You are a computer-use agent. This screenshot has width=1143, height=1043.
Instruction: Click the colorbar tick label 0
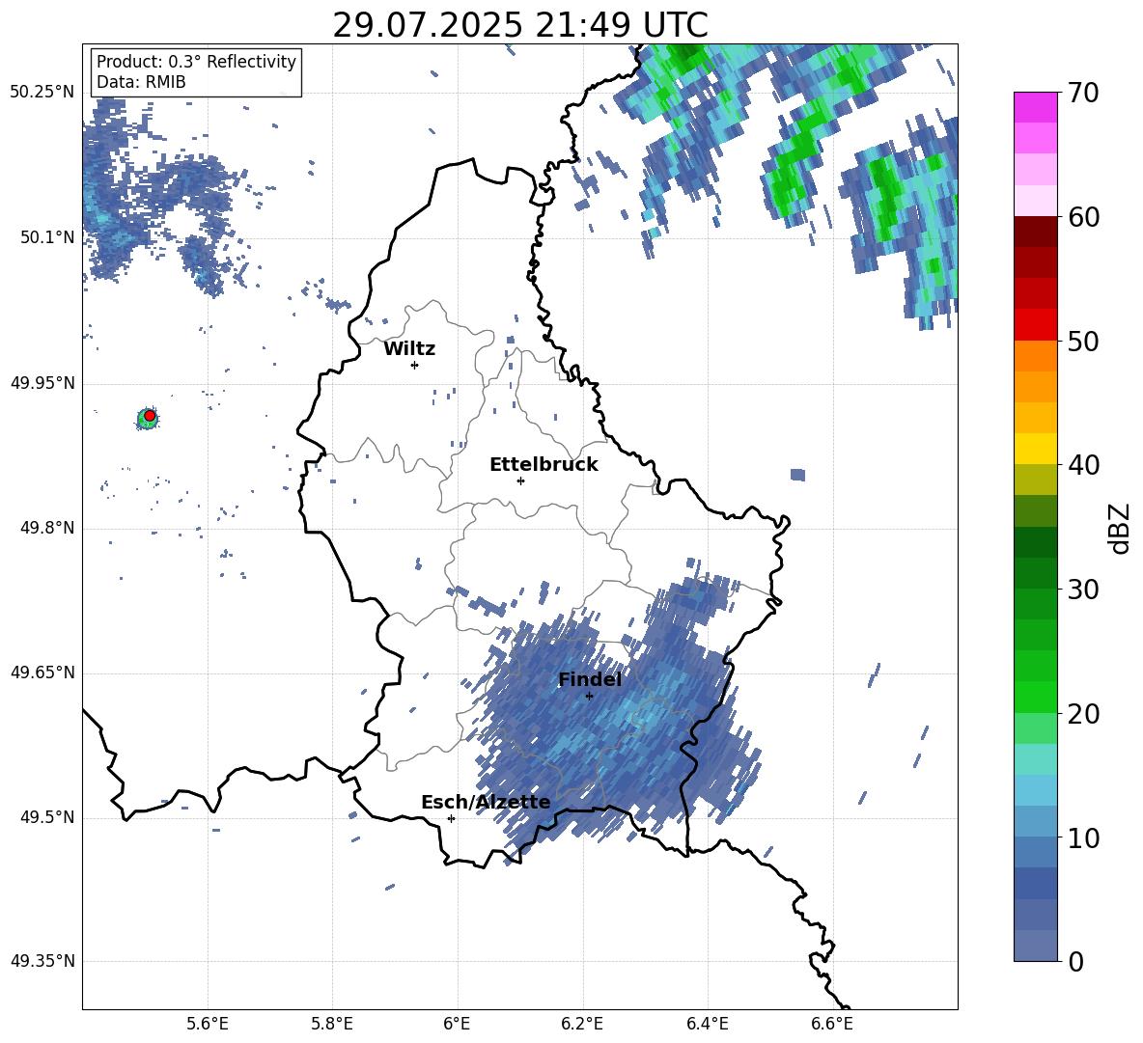(1076, 961)
